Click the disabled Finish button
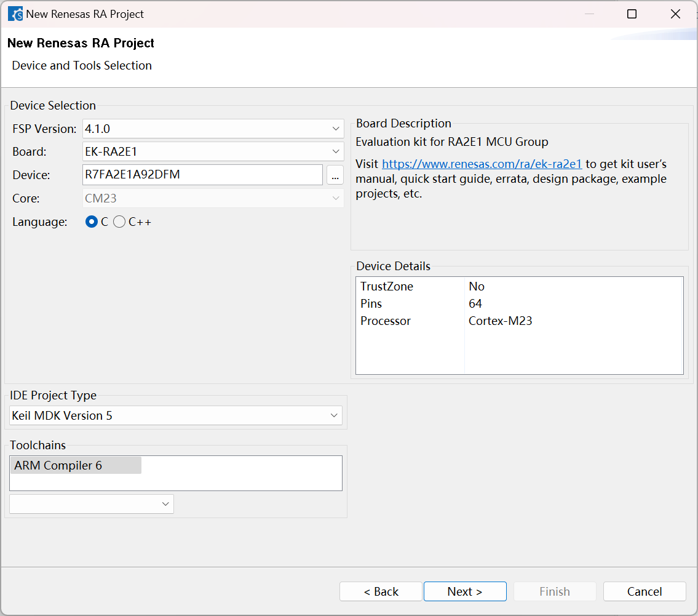 point(555,591)
